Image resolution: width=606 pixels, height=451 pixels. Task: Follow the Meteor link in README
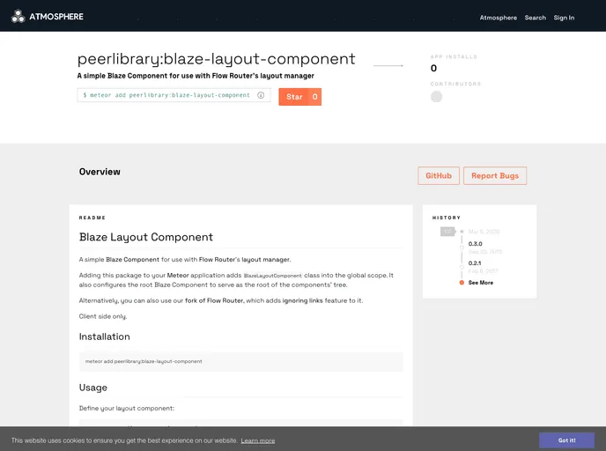pos(178,276)
